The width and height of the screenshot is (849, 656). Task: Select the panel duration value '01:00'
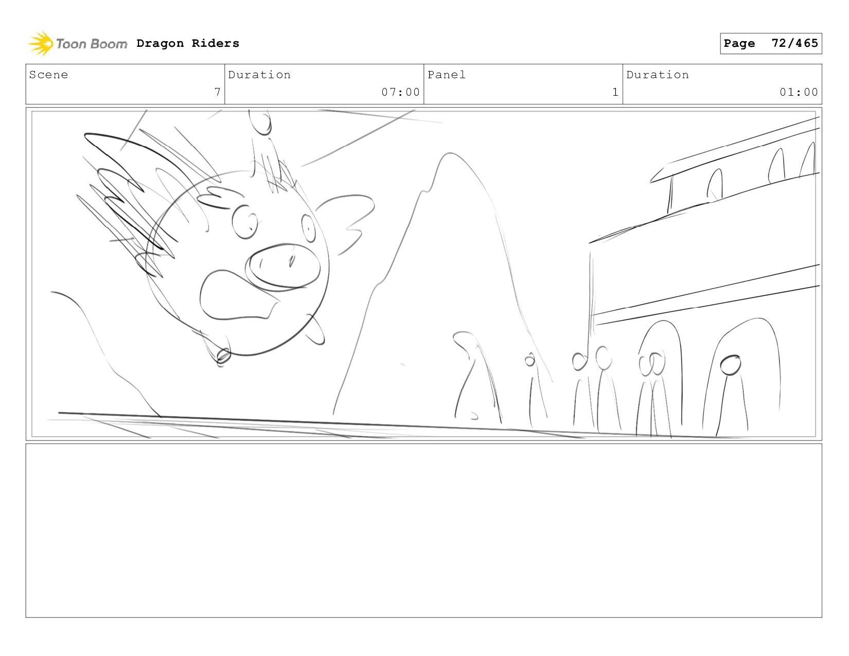tap(799, 92)
